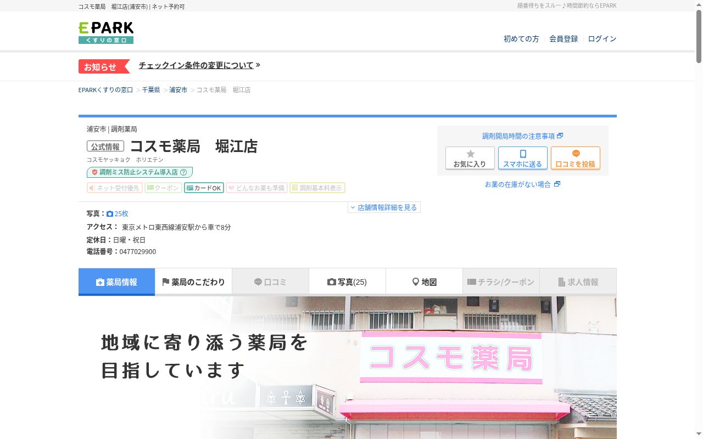Open the 25枚 photos link
Screen dimensions: 703x439
[118, 214]
